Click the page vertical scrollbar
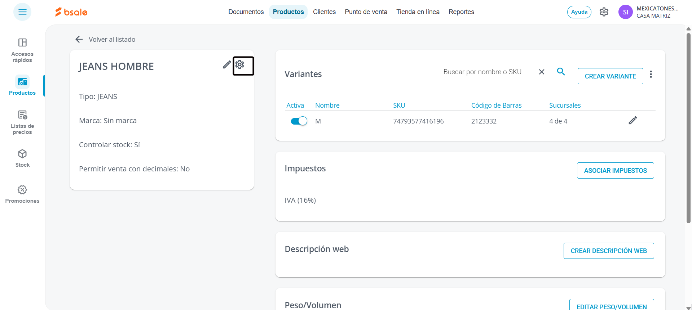Image resolution: width=692 pixels, height=310 pixels. 688,128
